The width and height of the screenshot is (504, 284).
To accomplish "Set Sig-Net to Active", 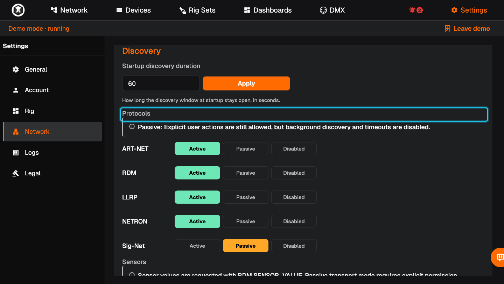I will tap(197, 246).
